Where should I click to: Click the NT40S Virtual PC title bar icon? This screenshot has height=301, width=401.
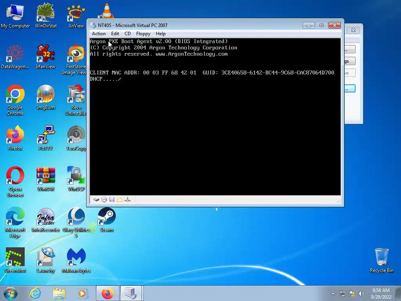pyautogui.click(x=93, y=25)
